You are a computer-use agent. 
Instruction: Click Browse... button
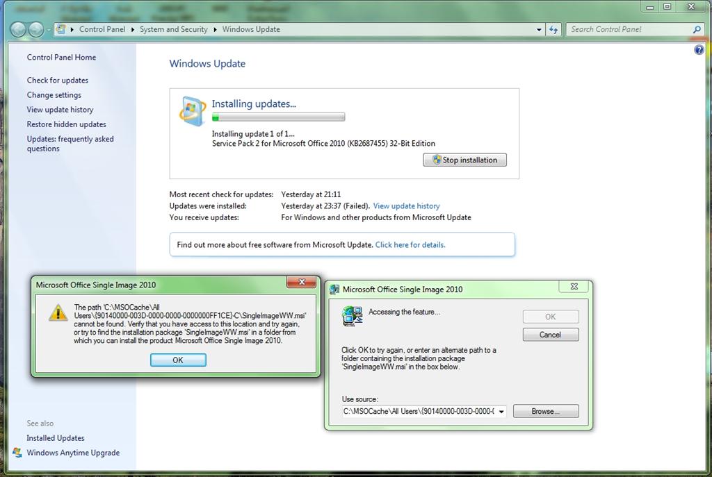pyautogui.click(x=546, y=411)
